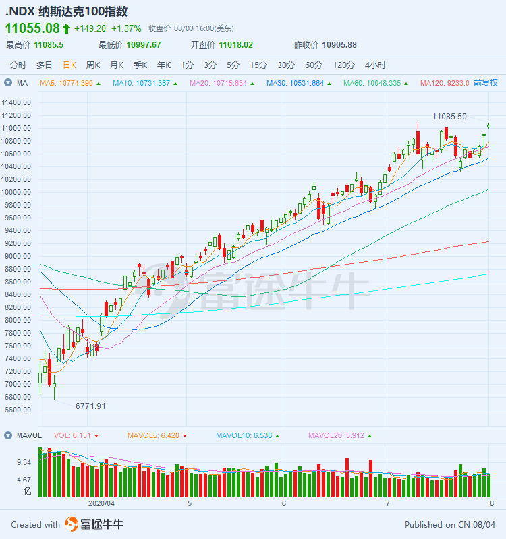
Task: Click the .NDX 纳斯达克100指数 title
Action: pos(66,11)
